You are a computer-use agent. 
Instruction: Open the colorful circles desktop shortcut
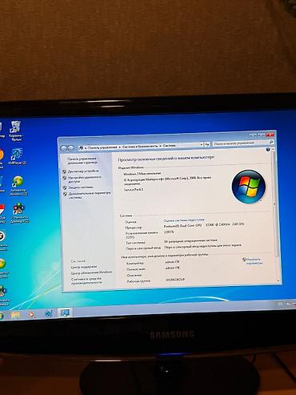point(19,213)
